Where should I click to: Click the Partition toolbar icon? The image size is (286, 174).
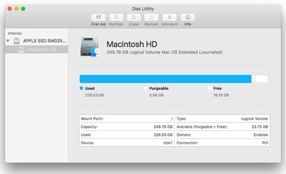point(116,18)
